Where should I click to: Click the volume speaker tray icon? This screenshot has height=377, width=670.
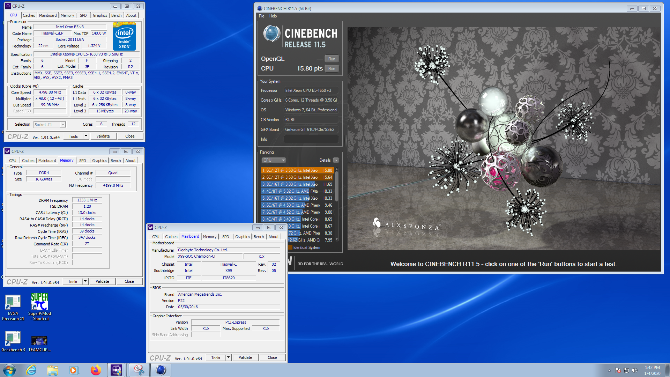pyautogui.click(x=634, y=370)
